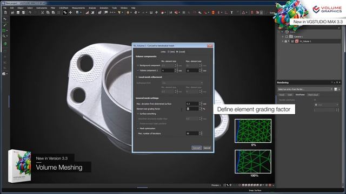Toggle Camera 1 visibility checkbox in Scene Tree
The width and height of the screenshot is (346, 194).
(x=287, y=37)
